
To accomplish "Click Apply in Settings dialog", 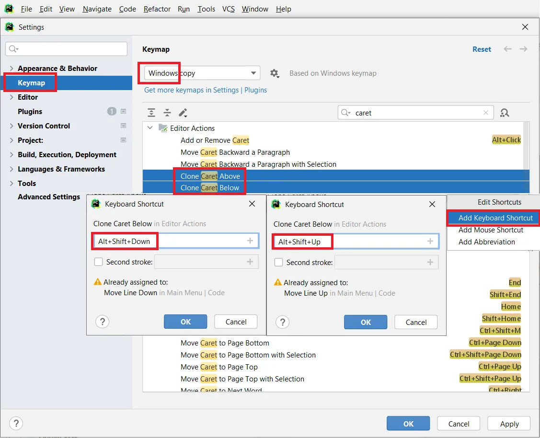I will 509,424.
